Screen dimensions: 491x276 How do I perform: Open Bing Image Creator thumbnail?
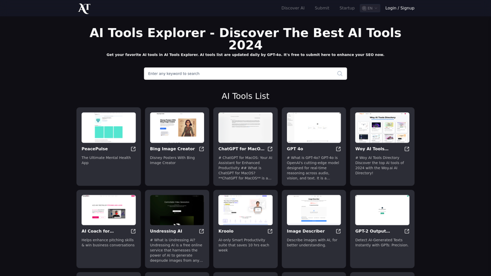pos(177,128)
